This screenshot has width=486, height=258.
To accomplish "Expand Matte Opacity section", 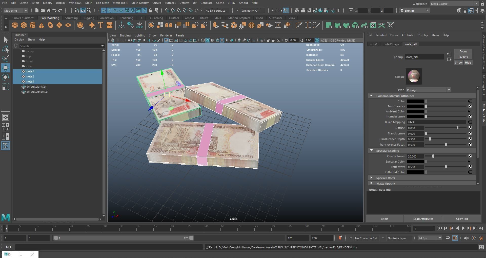I will [x=371, y=183].
